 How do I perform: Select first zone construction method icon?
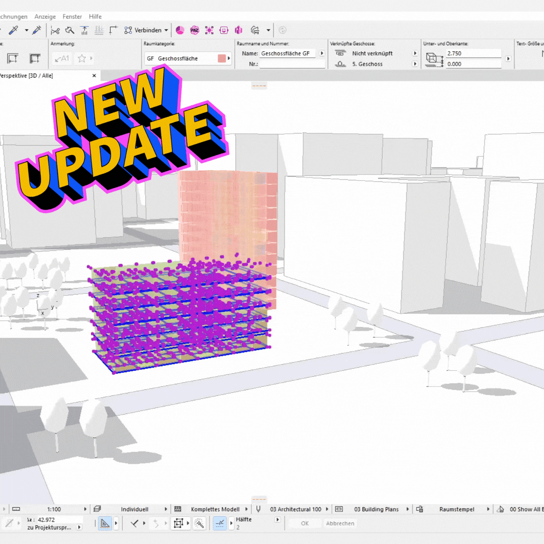point(13,58)
